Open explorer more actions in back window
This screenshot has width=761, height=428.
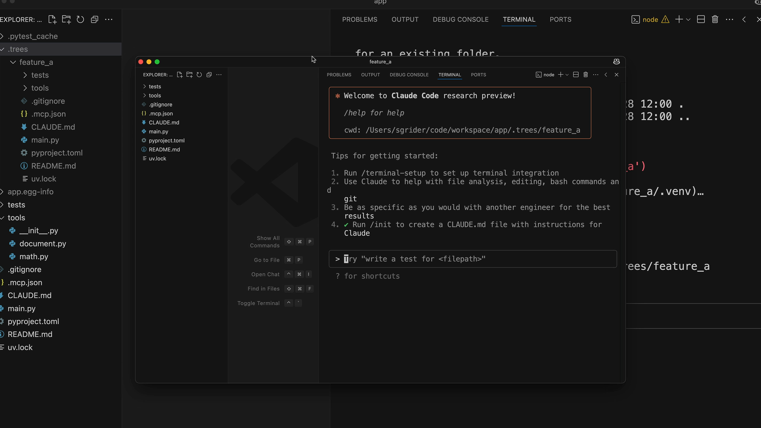(x=109, y=19)
